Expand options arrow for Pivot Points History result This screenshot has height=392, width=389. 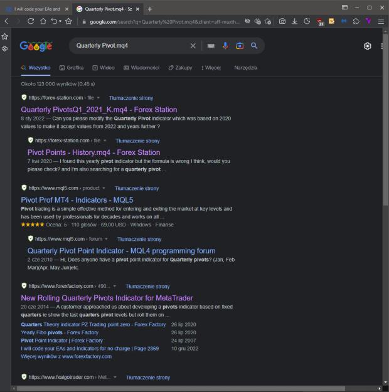105,140
